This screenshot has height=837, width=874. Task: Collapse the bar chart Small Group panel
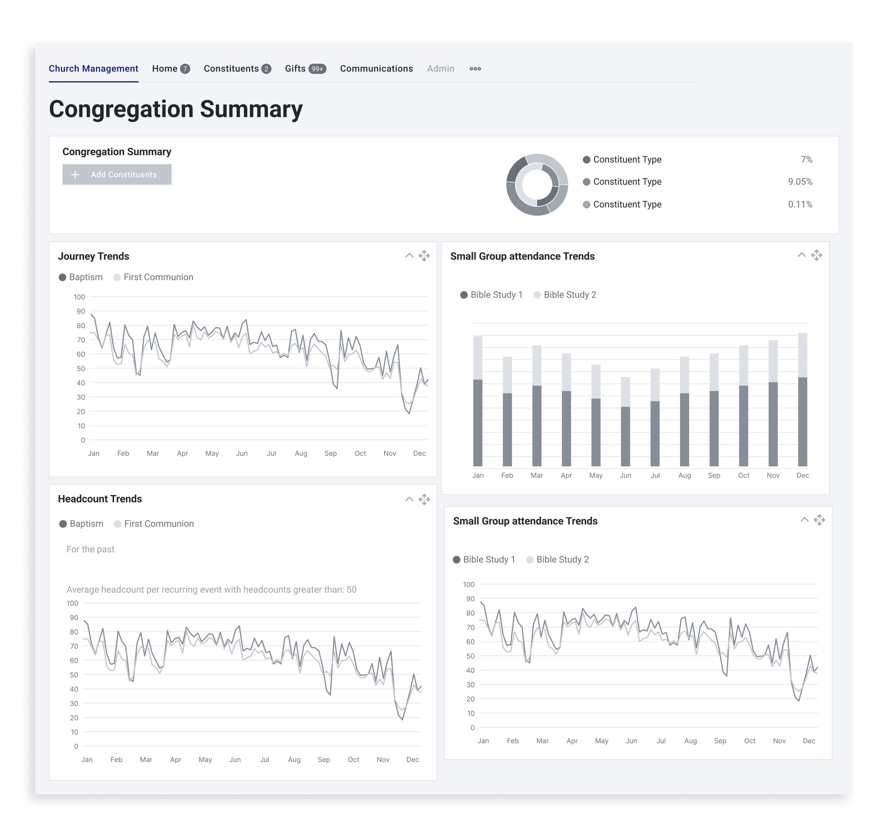(x=801, y=255)
